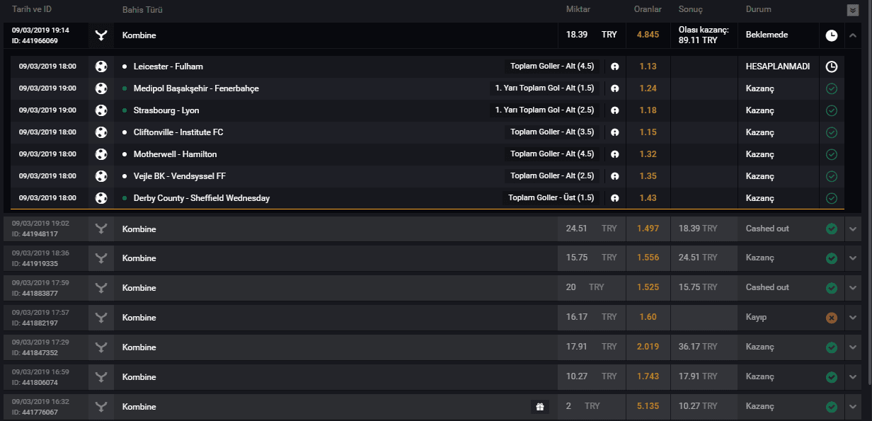The image size is (872, 421).
Task: Open Cliftonville - Institute FC match
Action: (178, 132)
